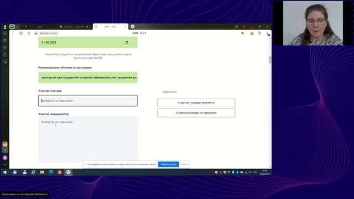
Task: Open the red round app on taskbar
Action: pyautogui.click(x=60, y=172)
